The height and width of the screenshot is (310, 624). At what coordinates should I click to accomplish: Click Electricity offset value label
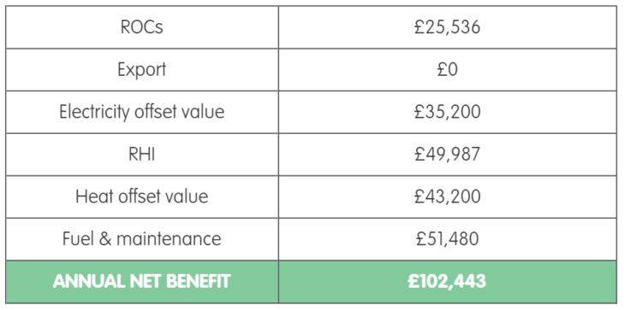[x=142, y=112]
